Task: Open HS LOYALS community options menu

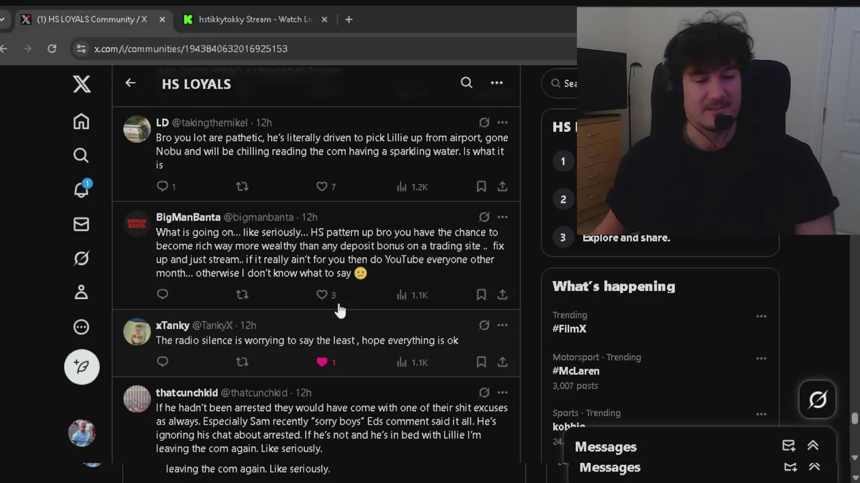Action: pos(497,83)
